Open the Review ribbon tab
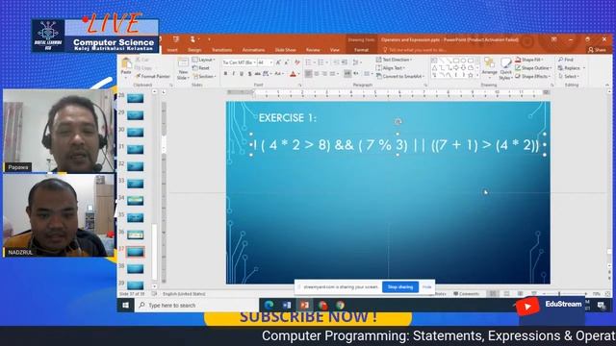The width and height of the screenshot is (616, 346). (x=313, y=50)
